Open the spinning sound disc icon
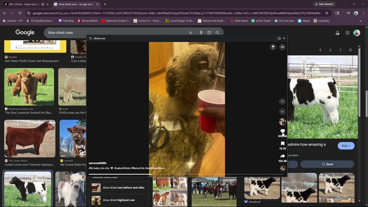 coord(283,168)
